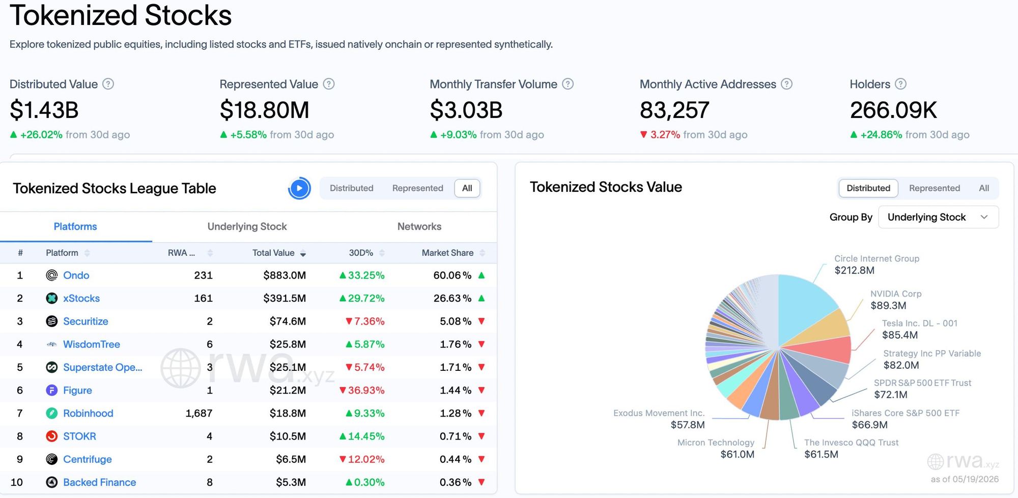Image resolution: width=1018 pixels, height=498 pixels.
Task: Switch to the Platforms tab
Action: click(x=75, y=226)
